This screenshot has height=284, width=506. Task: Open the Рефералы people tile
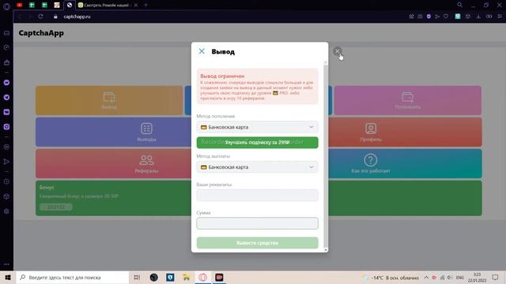click(x=146, y=163)
